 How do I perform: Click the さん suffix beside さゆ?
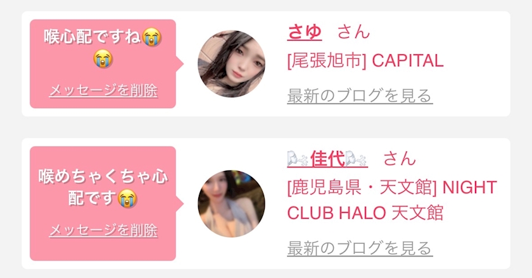[x=353, y=32]
